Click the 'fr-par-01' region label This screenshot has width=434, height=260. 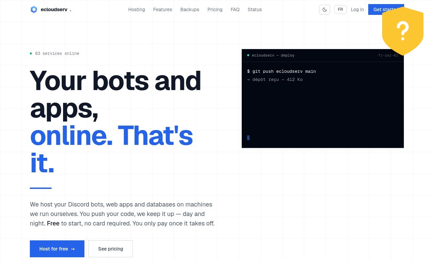pos(388,55)
